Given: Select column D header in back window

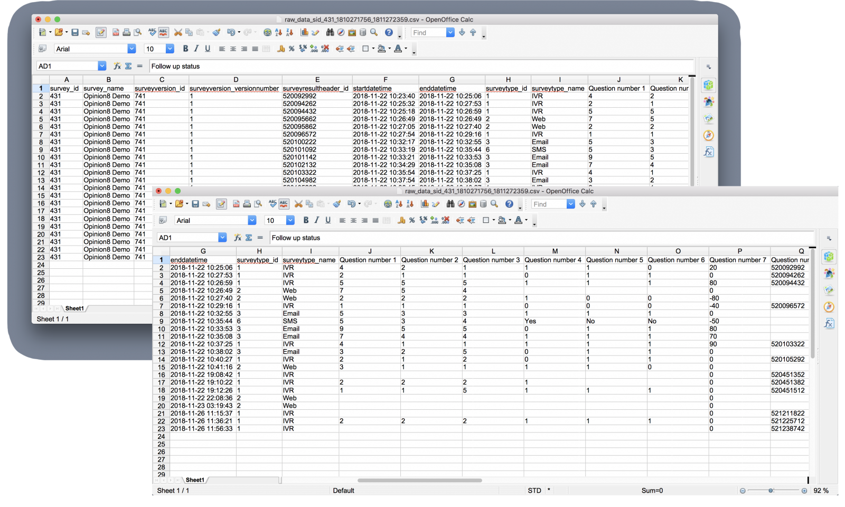Looking at the screenshot, I should [236, 80].
